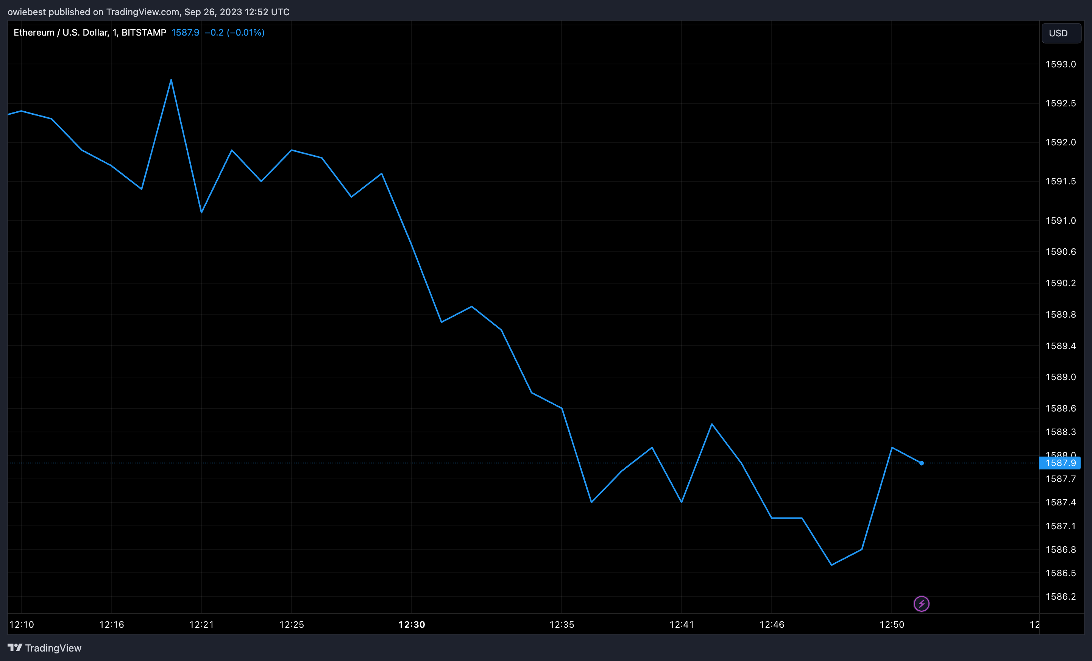Click the 1589.0 price axis label
This screenshot has width=1092, height=661.
pyautogui.click(x=1061, y=377)
